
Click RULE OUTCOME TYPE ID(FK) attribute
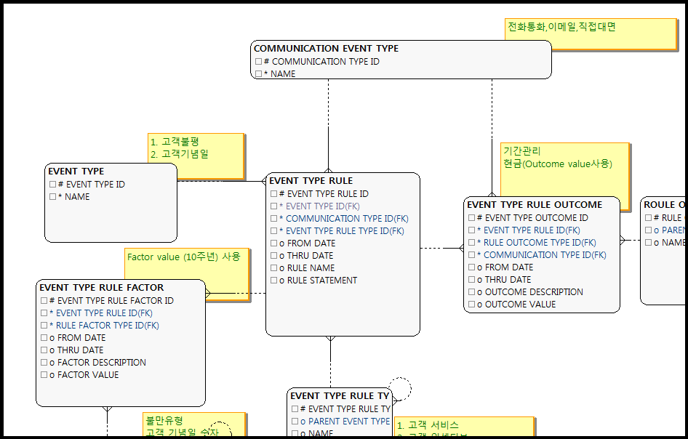(x=540, y=243)
